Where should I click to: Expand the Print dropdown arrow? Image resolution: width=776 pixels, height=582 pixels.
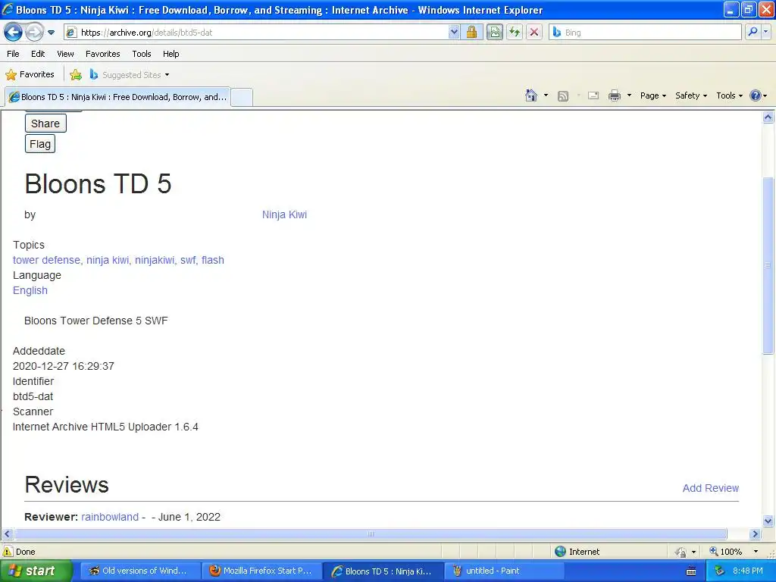629,95
